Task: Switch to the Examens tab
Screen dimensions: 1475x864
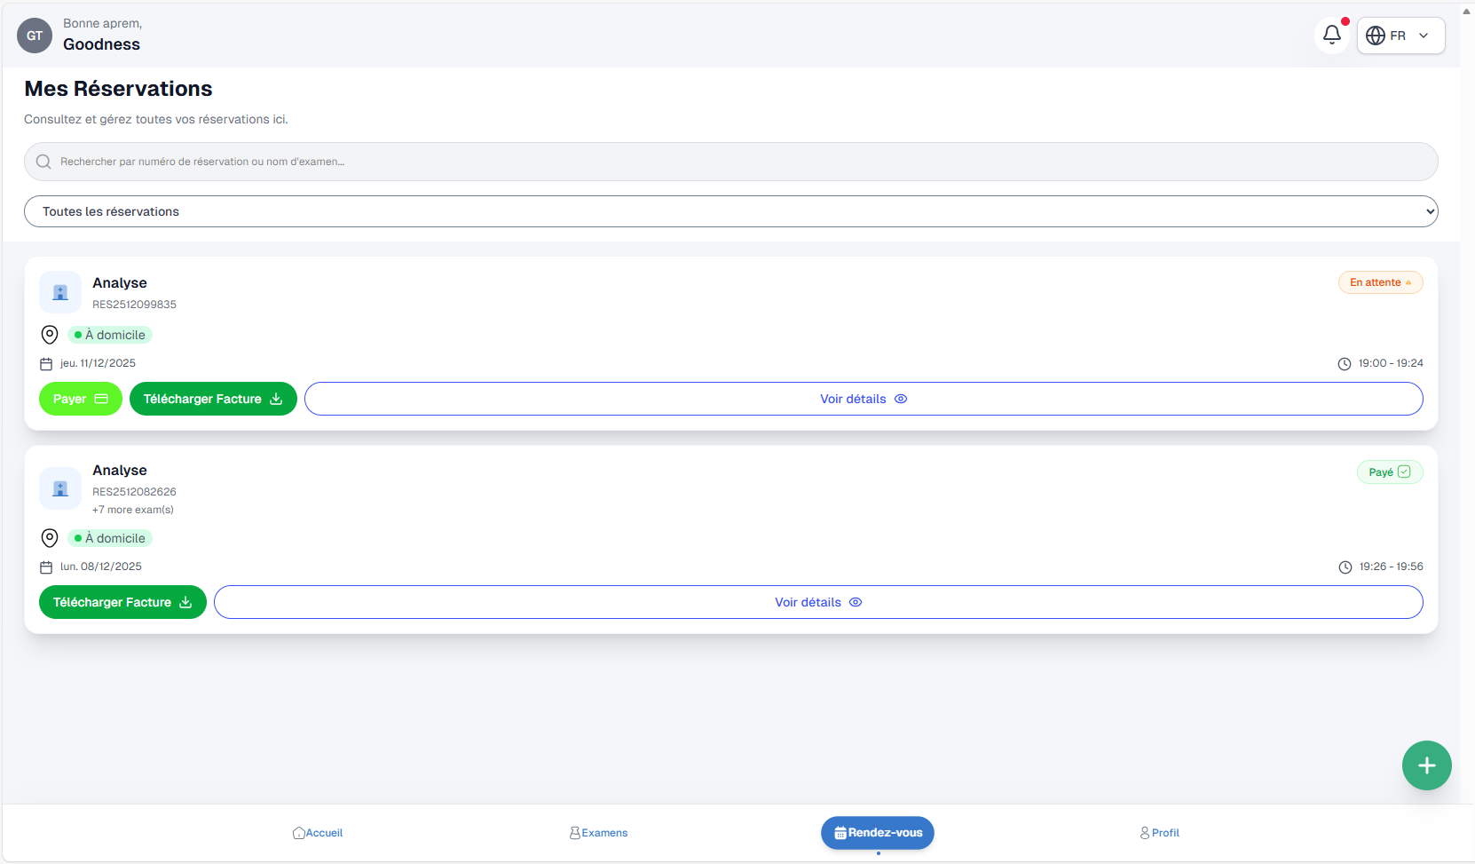Action: [x=598, y=833]
